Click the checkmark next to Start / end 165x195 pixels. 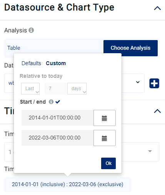58,102
